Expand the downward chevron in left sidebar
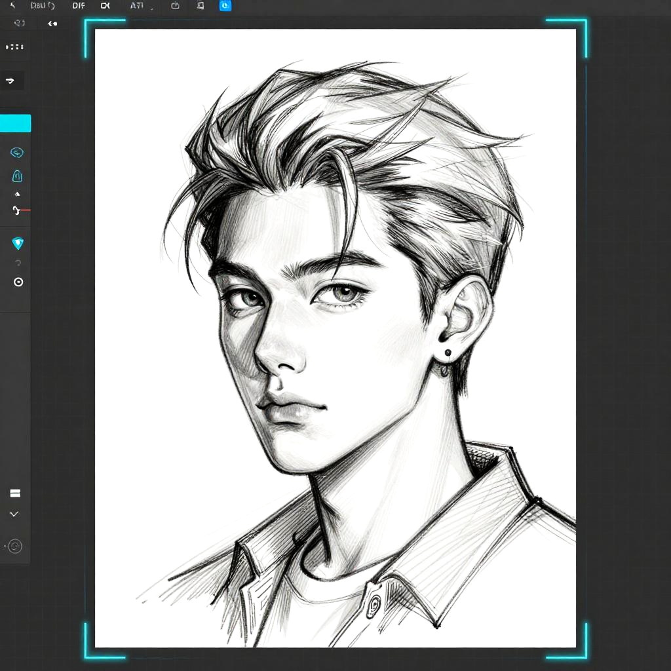671x671 pixels. tap(14, 514)
